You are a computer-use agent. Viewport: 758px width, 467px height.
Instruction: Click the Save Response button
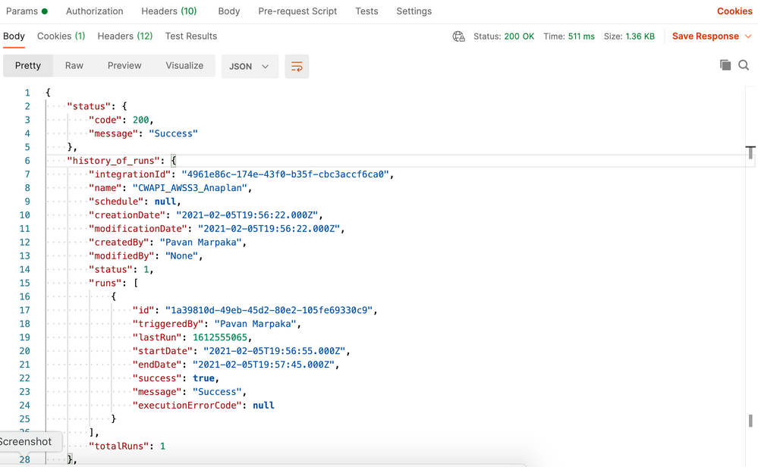pos(706,36)
